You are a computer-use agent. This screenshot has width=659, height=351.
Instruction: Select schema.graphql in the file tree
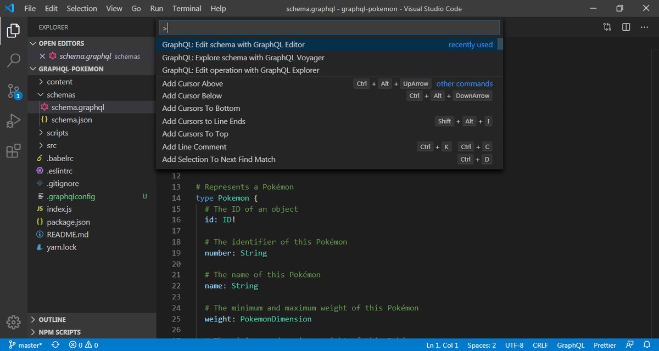click(92, 107)
